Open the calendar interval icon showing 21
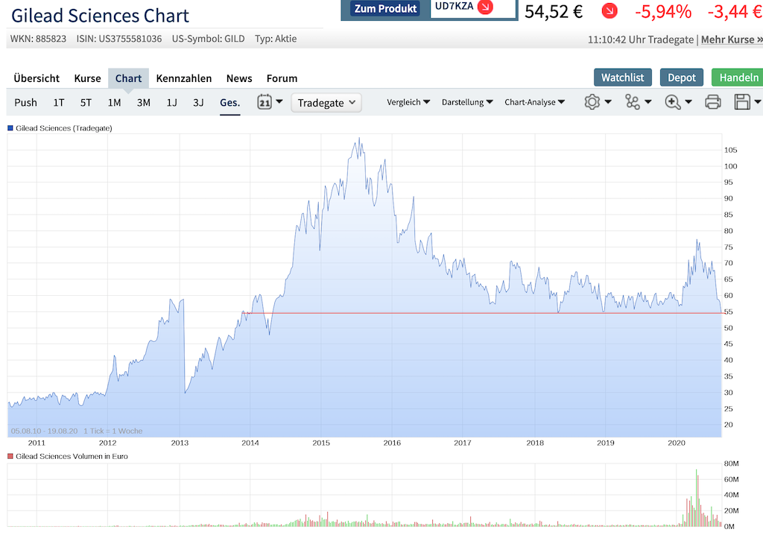This screenshot has height=535, width=763. tap(265, 102)
